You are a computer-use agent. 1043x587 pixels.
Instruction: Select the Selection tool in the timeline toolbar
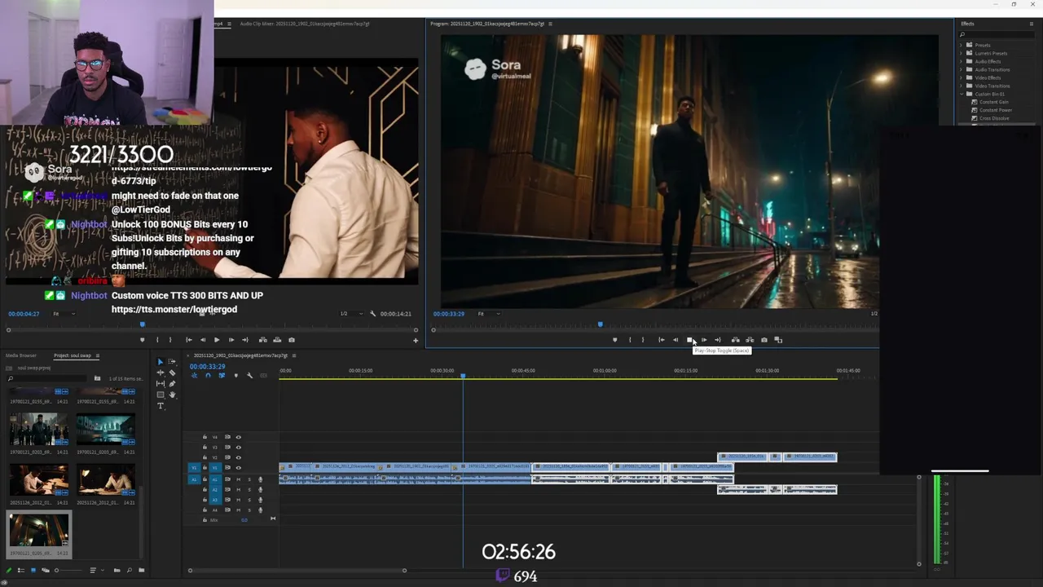161,361
